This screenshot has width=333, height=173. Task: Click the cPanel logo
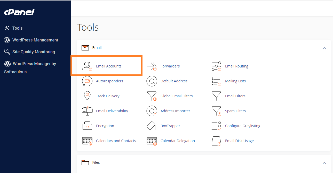[19, 12]
